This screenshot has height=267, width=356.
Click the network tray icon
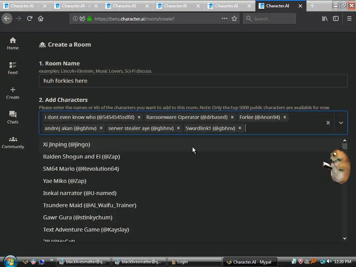pos(323,261)
